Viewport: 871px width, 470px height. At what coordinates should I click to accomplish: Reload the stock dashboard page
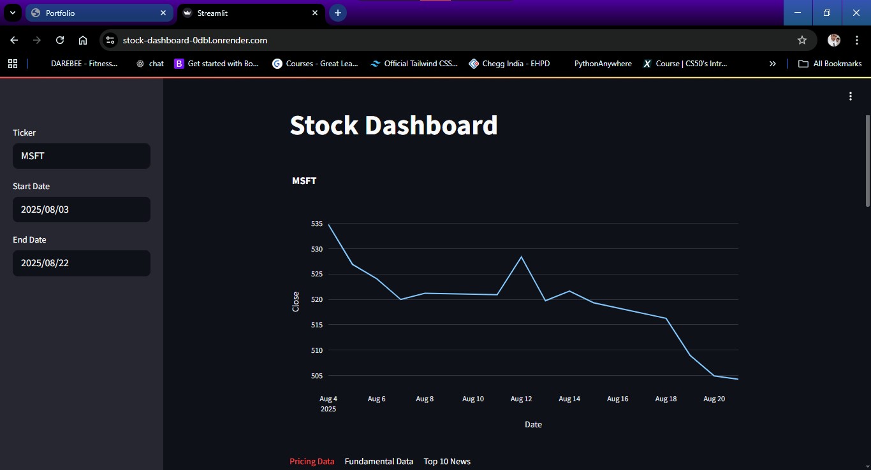click(60, 39)
